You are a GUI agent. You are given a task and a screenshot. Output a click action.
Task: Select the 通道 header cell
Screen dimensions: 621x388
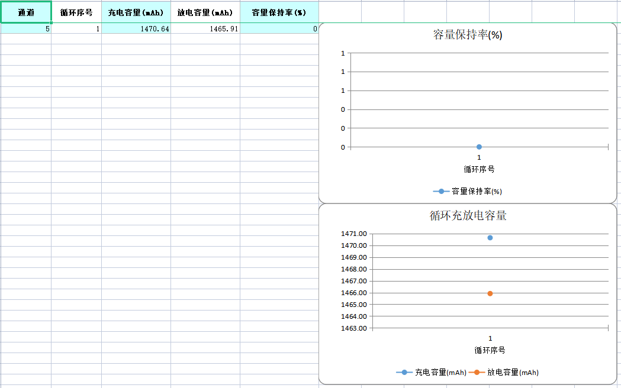tap(25, 12)
